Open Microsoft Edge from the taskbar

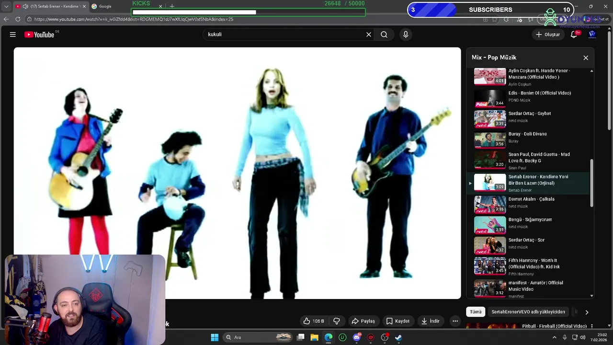click(329, 337)
